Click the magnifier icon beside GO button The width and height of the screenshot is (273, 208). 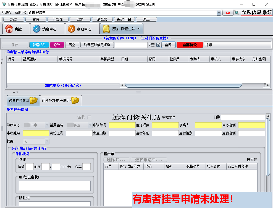[237, 12]
